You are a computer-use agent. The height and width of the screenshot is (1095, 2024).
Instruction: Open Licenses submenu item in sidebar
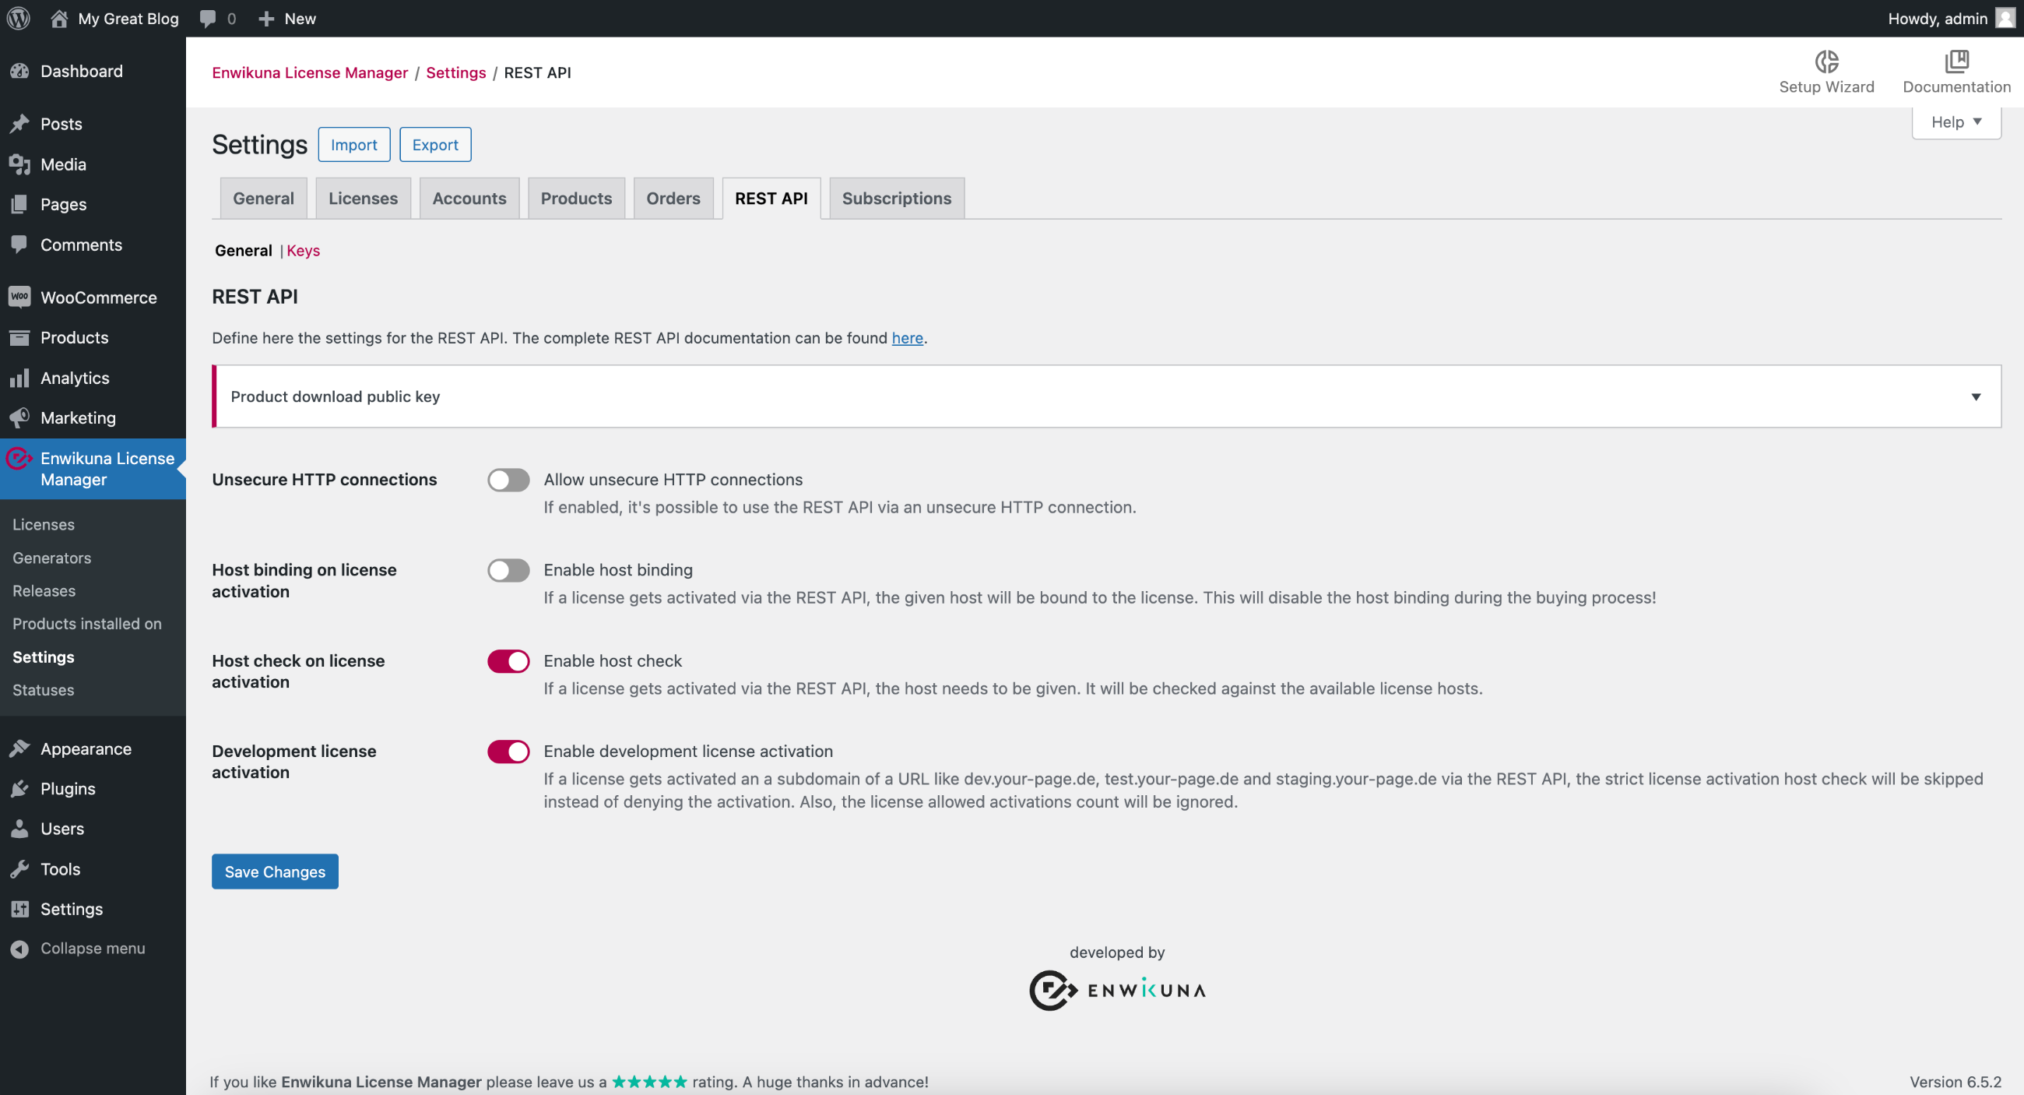click(x=44, y=524)
